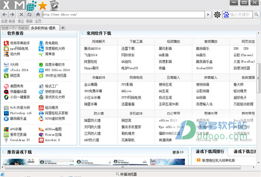Click the 酷狗音乐盒 blue K icon
This screenshot has width=261, height=177.
coord(6,119)
